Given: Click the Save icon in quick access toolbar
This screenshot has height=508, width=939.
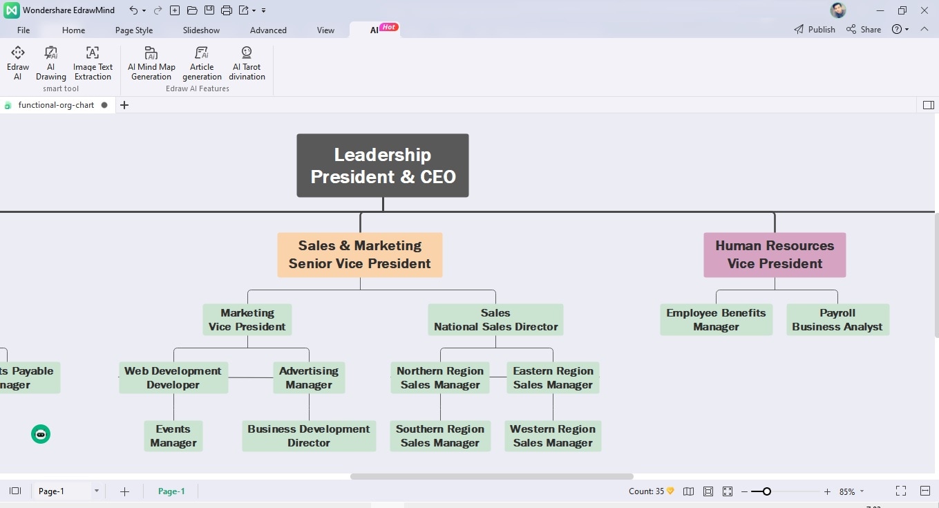Looking at the screenshot, I should point(209,10).
